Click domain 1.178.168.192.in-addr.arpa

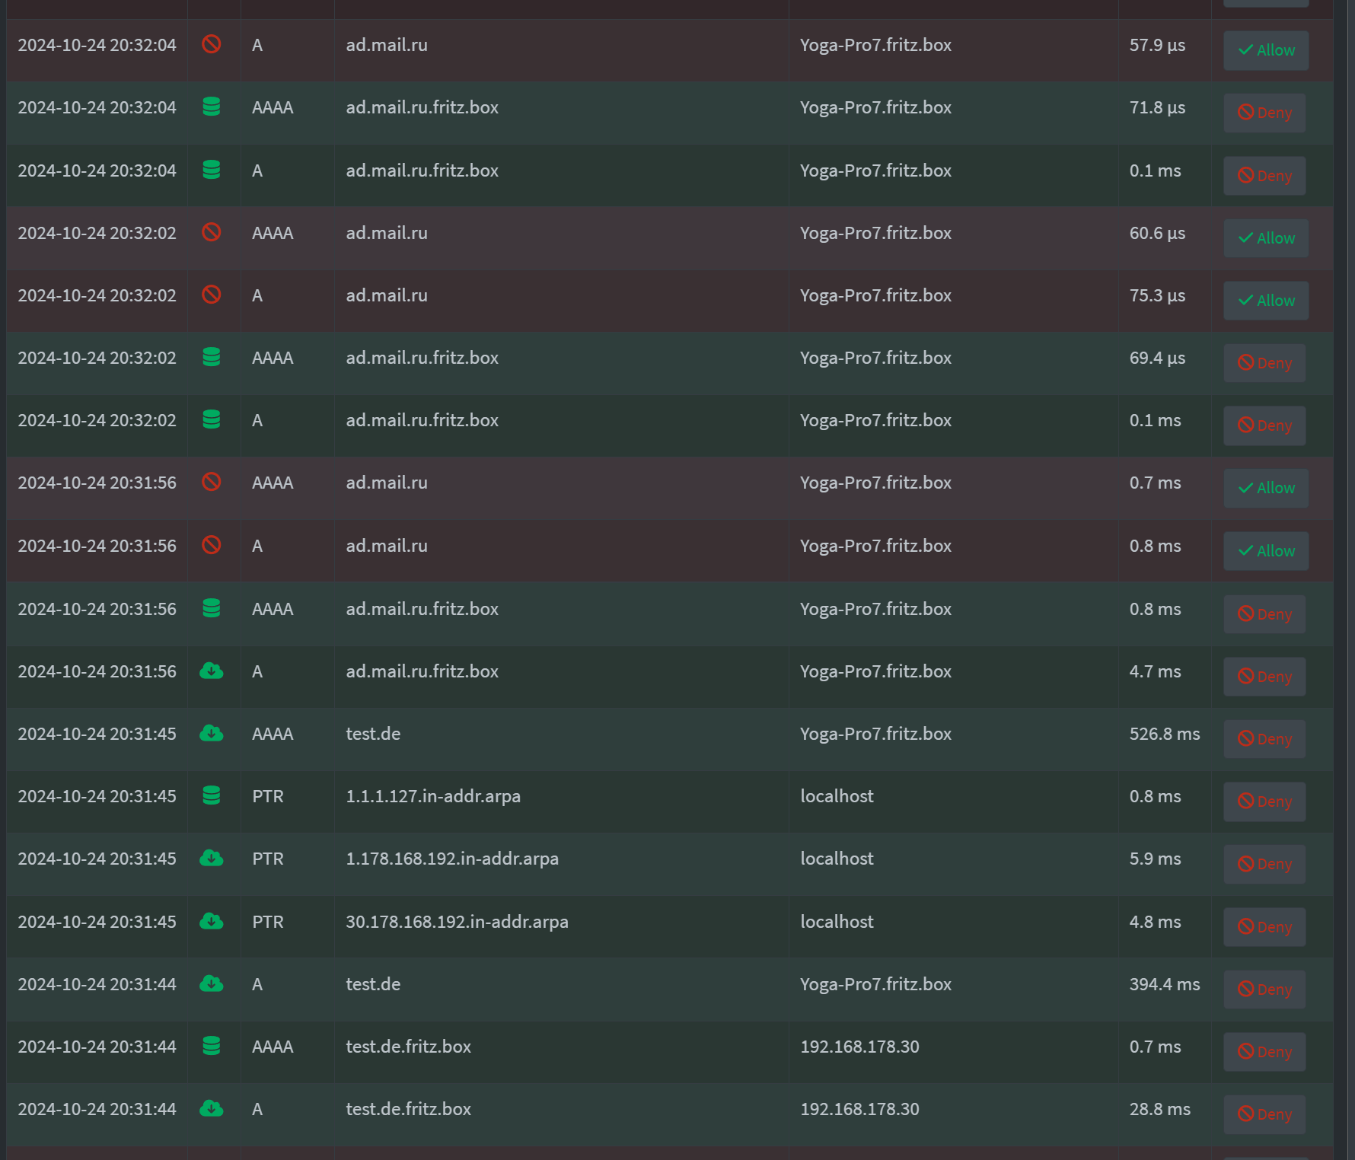[x=452, y=859]
